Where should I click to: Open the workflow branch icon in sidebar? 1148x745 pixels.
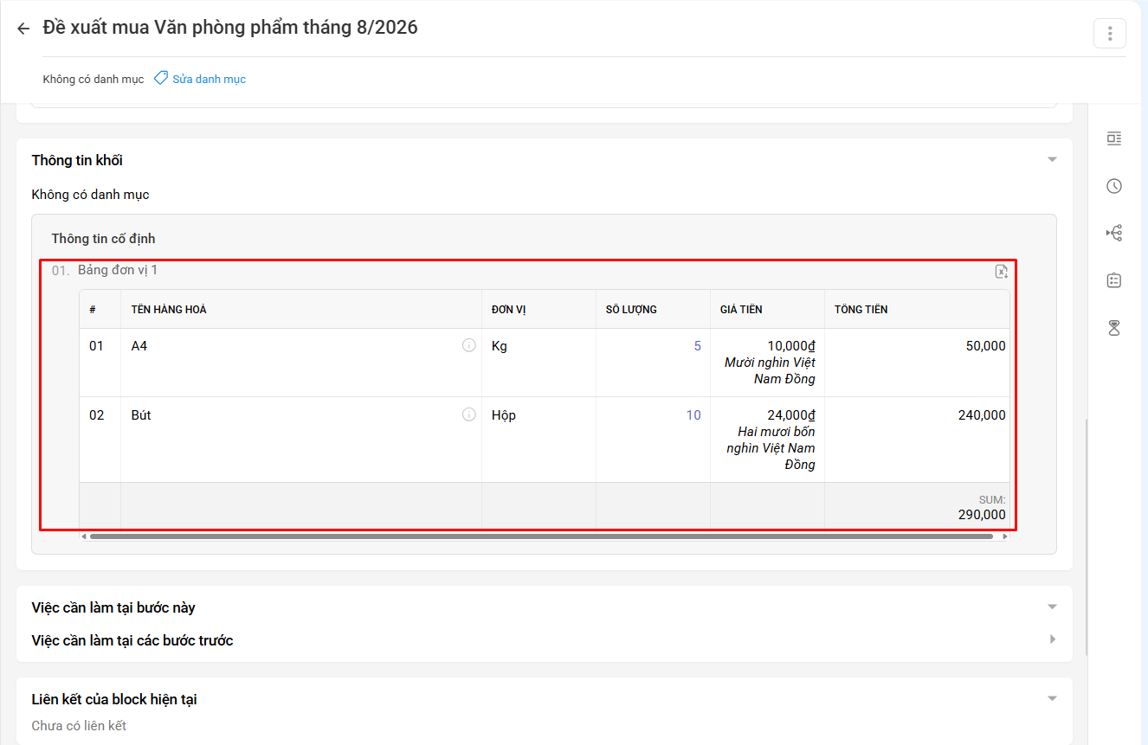1114,233
